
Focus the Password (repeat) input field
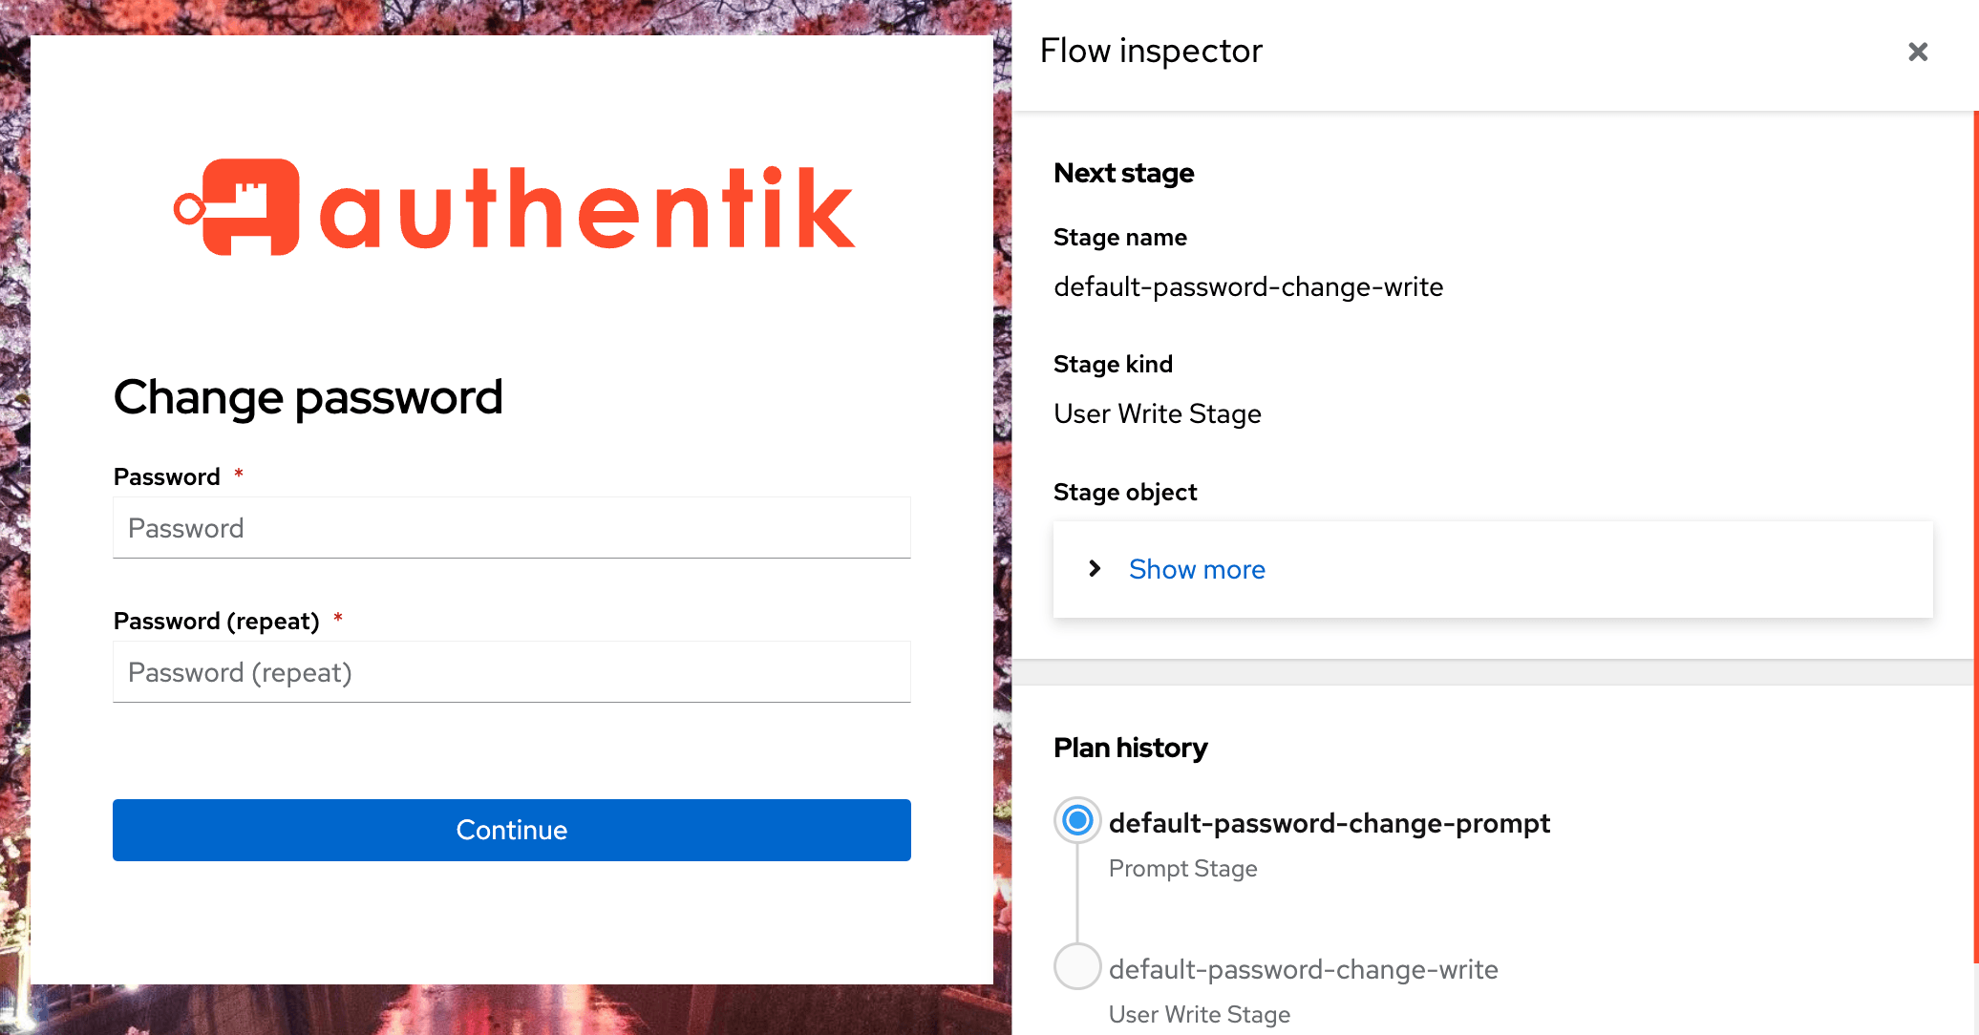pos(511,672)
